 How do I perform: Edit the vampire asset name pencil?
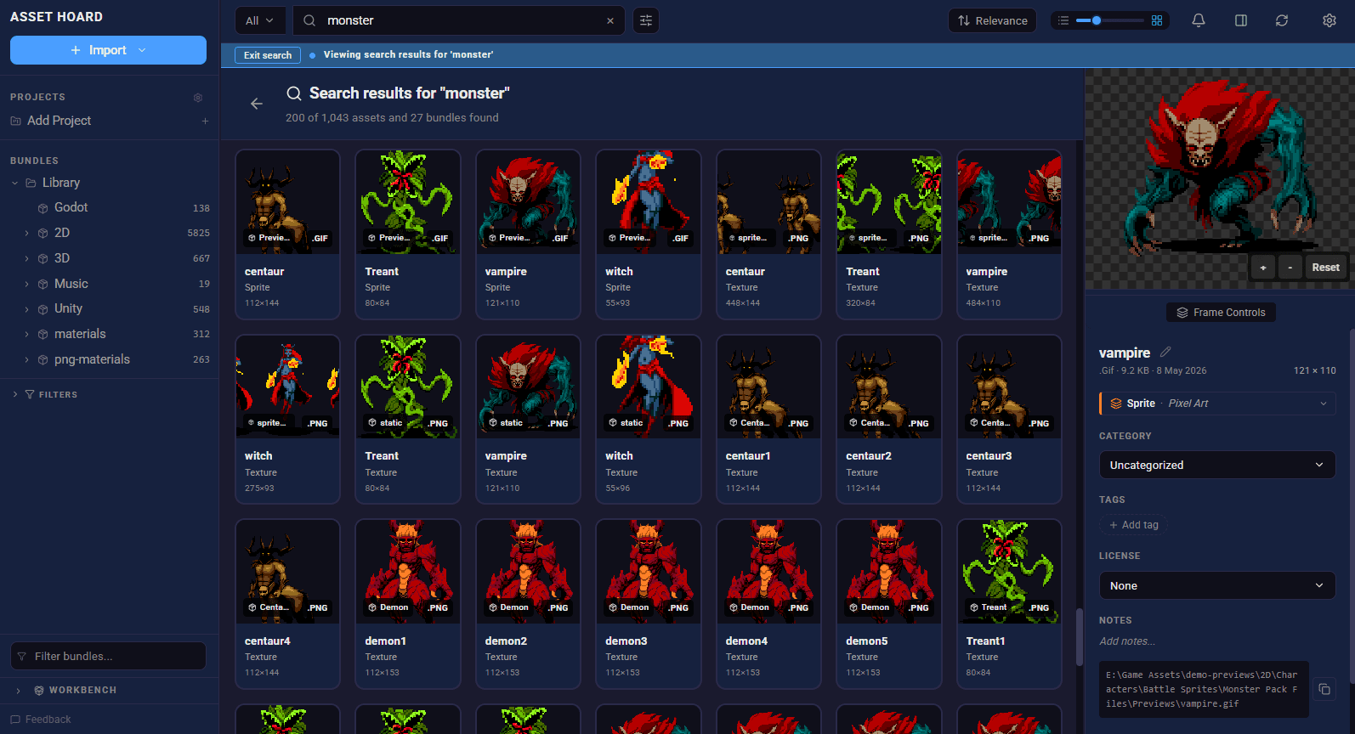1165,352
